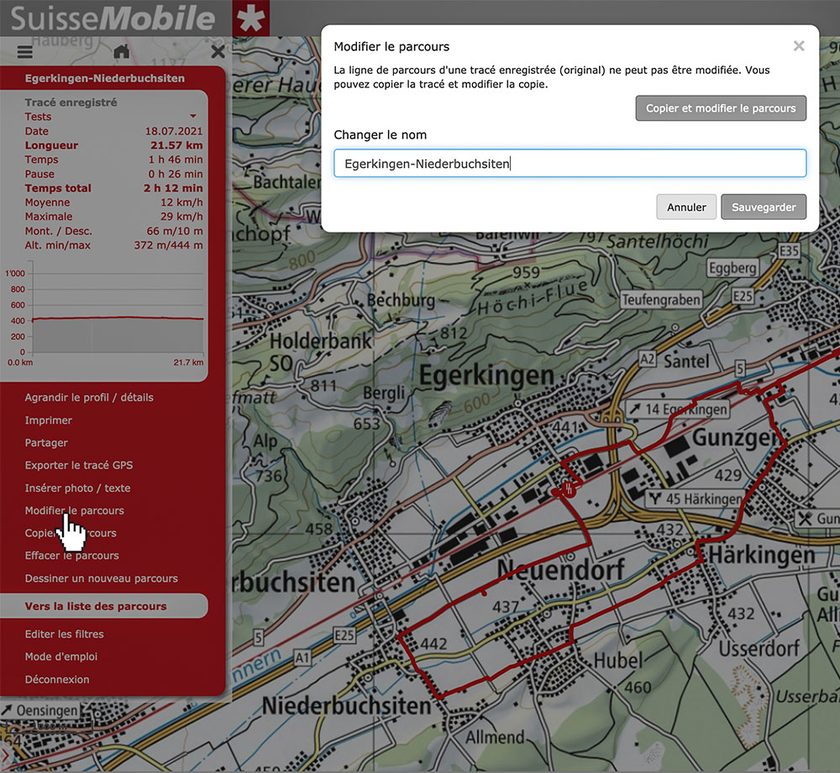The width and height of the screenshot is (840, 773).
Task: Close the side panel with X icon
Action: pyautogui.click(x=218, y=51)
